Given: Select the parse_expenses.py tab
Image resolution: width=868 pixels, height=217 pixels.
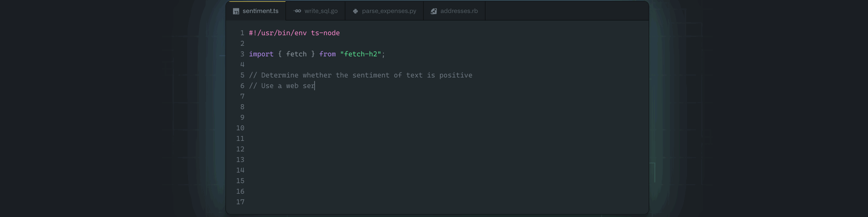Looking at the screenshot, I should click(384, 11).
